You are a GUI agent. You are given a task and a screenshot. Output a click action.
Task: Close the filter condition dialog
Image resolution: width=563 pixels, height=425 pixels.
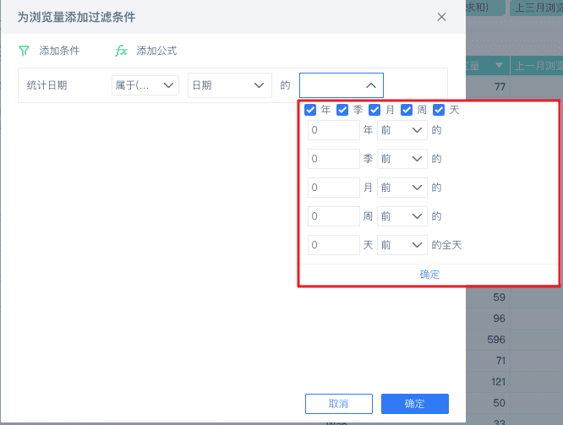[x=441, y=17]
